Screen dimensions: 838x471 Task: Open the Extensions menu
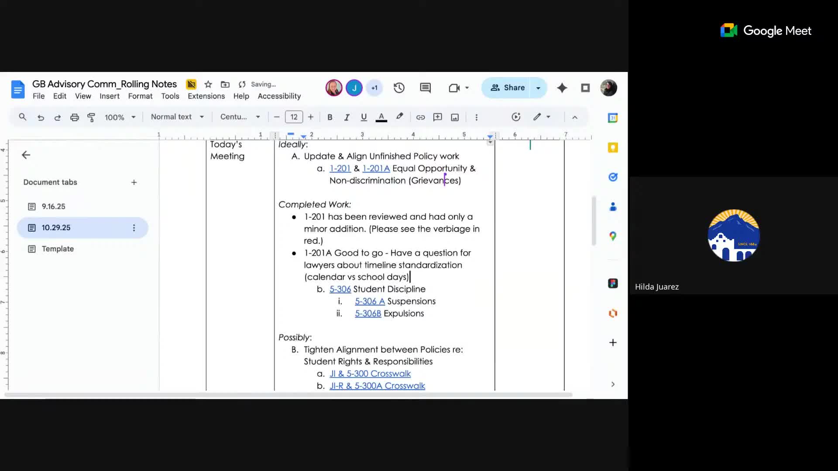(206, 96)
